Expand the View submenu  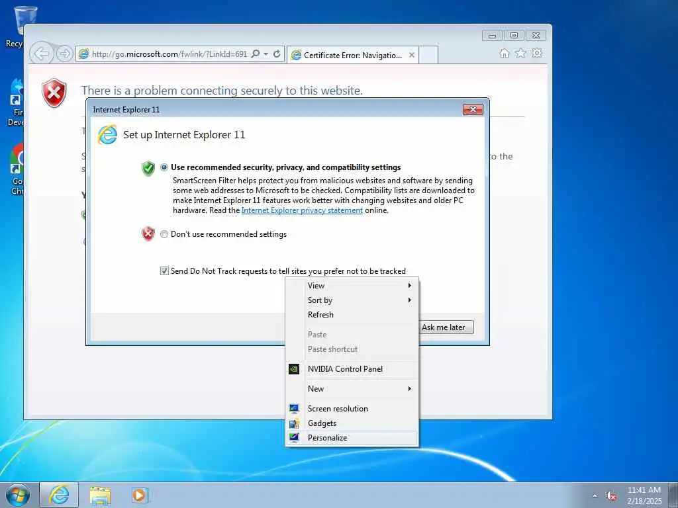(352, 286)
